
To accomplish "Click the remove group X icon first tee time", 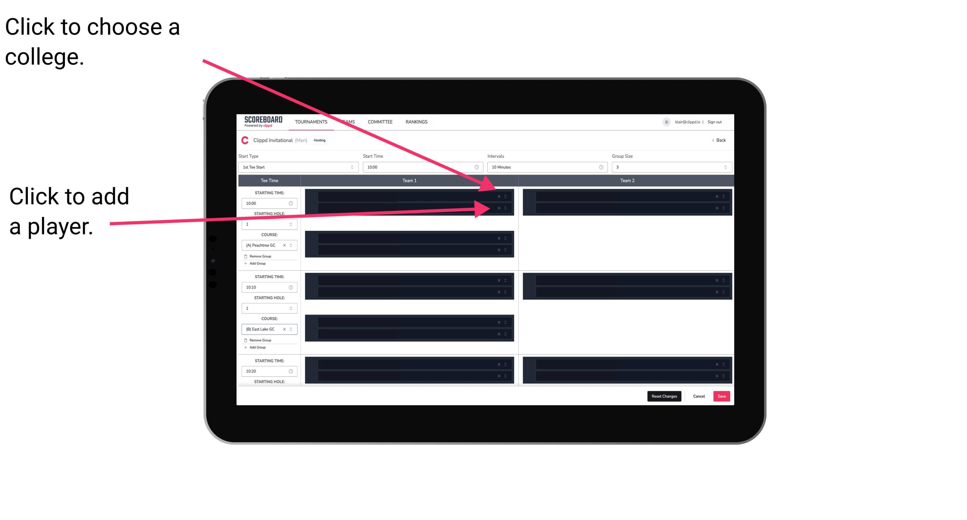I will pyautogui.click(x=245, y=256).
